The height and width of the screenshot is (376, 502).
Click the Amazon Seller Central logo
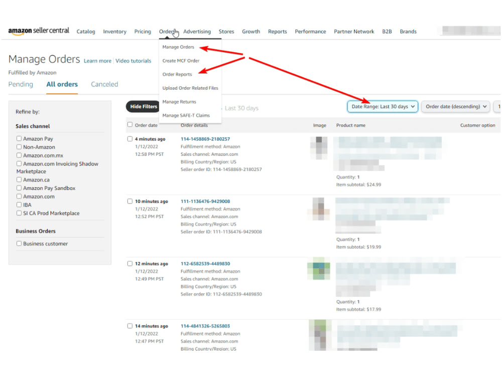[x=39, y=31]
